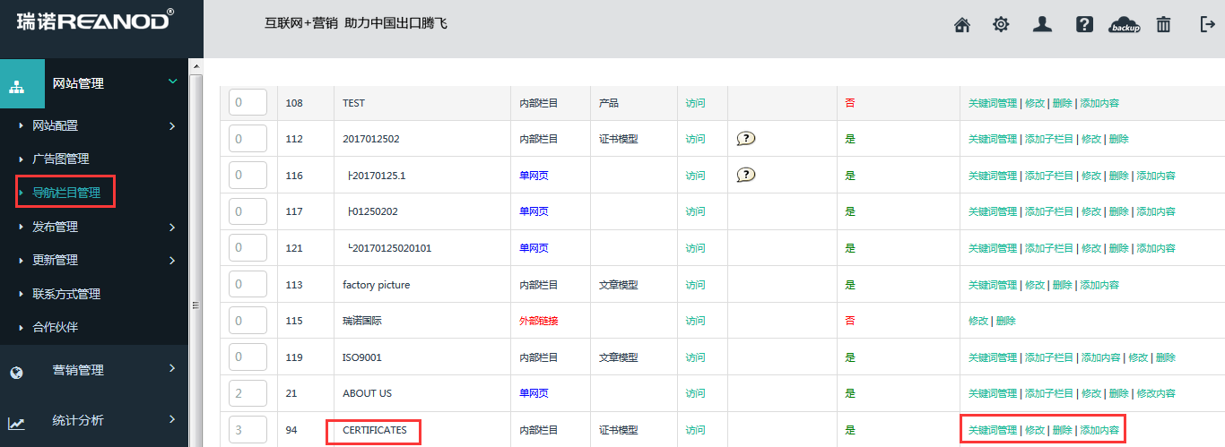Click 修改 link for 瑞诺国际 row
Screen dimensions: 1225x447
[x=977, y=321]
